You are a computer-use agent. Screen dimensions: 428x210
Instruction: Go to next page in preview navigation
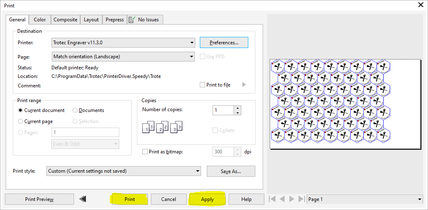[292, 199]
